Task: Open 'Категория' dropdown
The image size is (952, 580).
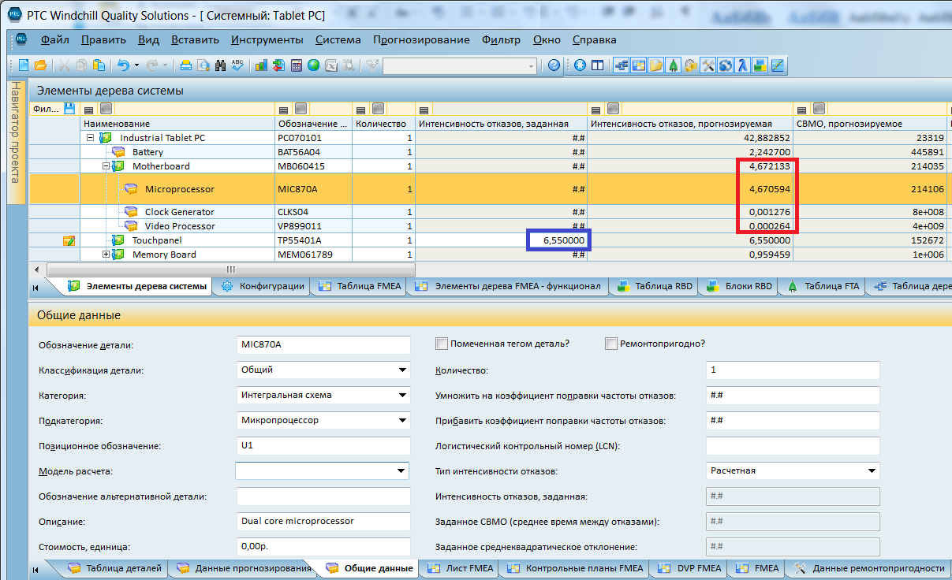Action: coord(403,395)
